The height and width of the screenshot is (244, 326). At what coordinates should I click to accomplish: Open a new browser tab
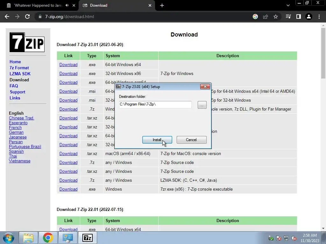coord(162,5)
